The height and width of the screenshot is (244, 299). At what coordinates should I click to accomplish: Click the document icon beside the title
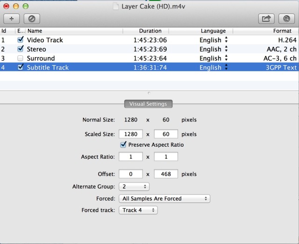click(x=115, y=7)
